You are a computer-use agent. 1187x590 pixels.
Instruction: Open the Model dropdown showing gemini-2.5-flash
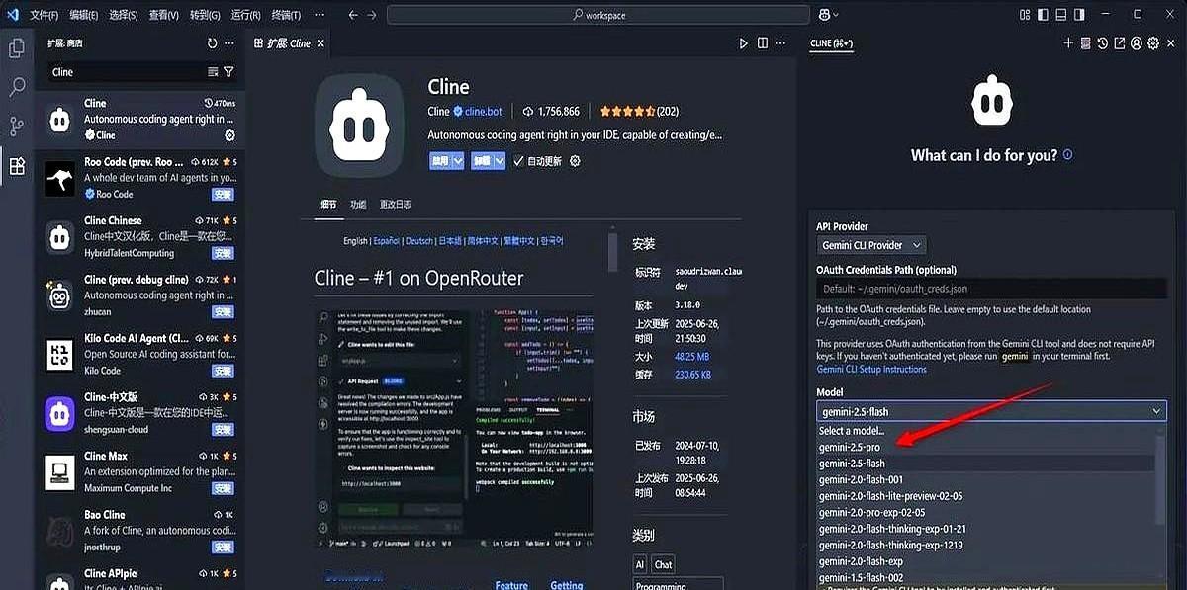pos(992,411)
